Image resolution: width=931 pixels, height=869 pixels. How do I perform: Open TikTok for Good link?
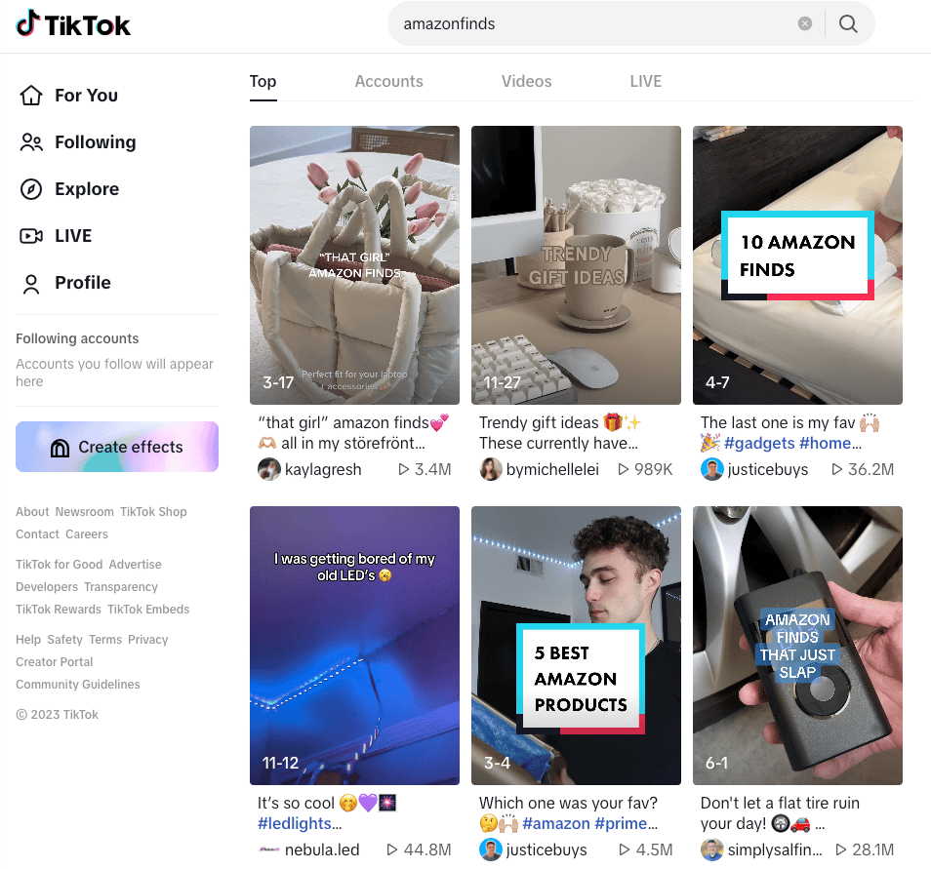point(59,565)
